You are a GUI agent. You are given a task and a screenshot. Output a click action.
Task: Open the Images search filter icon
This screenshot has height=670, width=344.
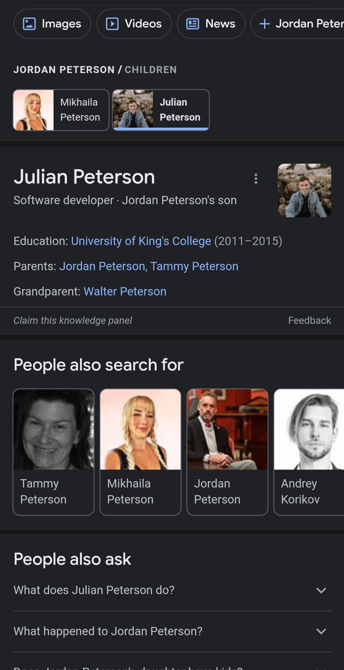tap(29, 24)
